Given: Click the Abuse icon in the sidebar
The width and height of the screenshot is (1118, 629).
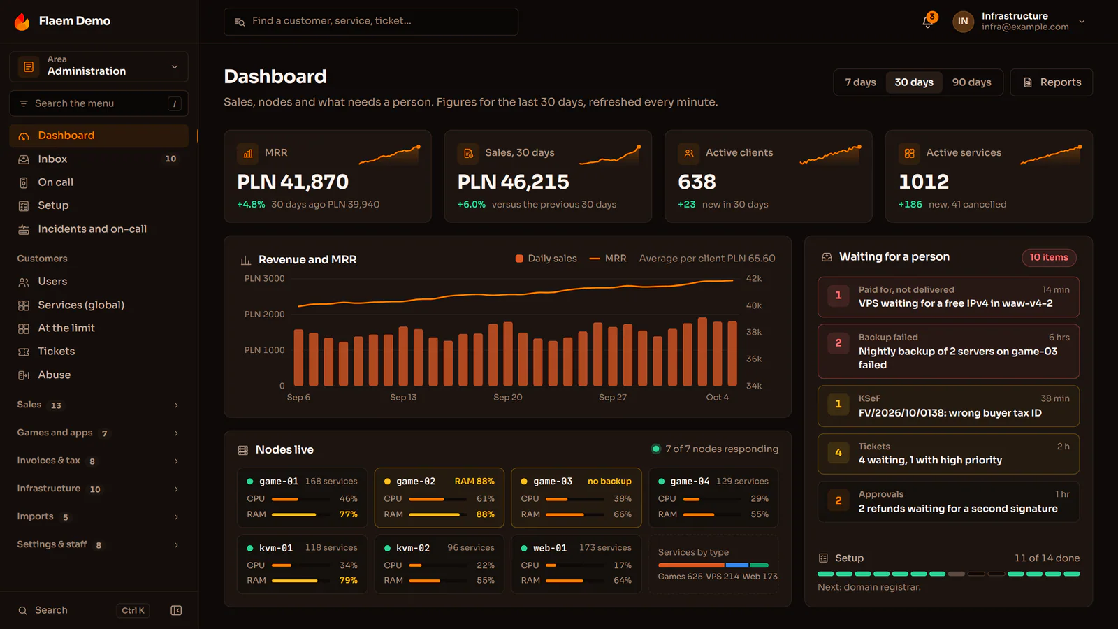Looking at the screenshot, I should pyautogui.click(x=24, y=375).
